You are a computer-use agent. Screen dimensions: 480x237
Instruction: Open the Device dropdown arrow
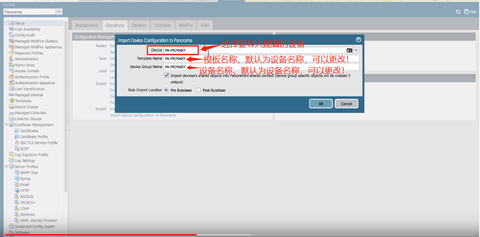(x=356, y=50)
